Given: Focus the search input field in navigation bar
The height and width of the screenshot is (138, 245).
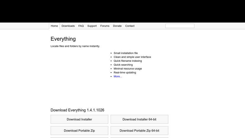Looking at the screenshot, I should click(180, 26).
